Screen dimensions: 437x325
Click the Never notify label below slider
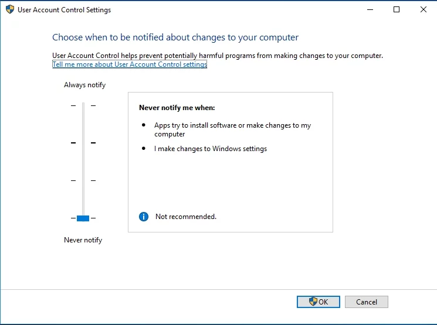click(83, 240)
